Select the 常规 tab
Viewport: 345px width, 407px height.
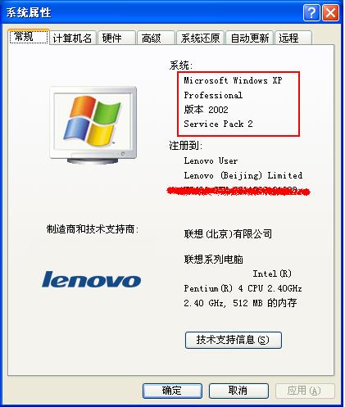[x=29, y=36]
